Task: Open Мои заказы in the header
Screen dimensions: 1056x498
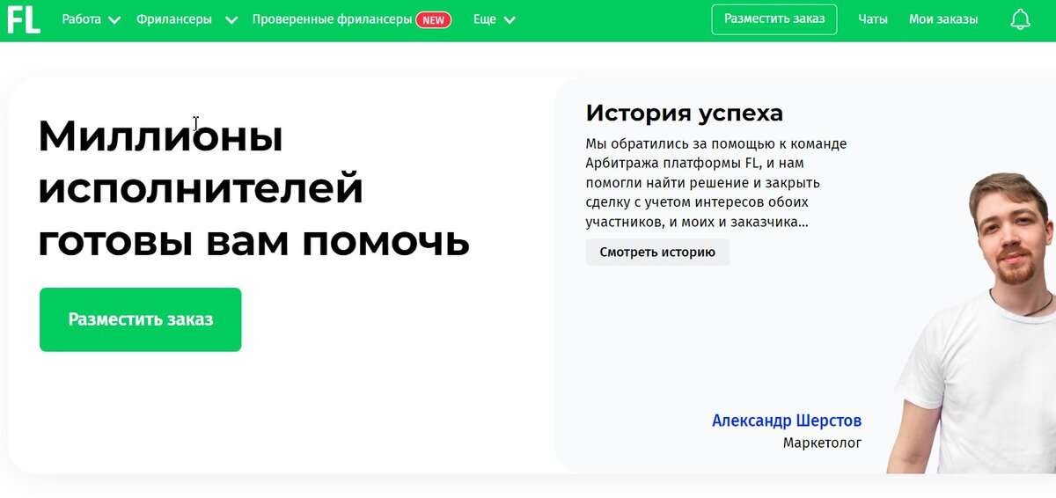Action: tap(943, 19)
